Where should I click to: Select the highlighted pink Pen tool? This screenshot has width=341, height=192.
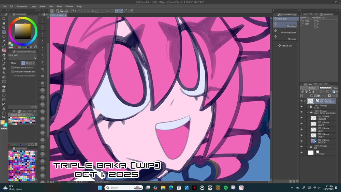coord(4,50)
